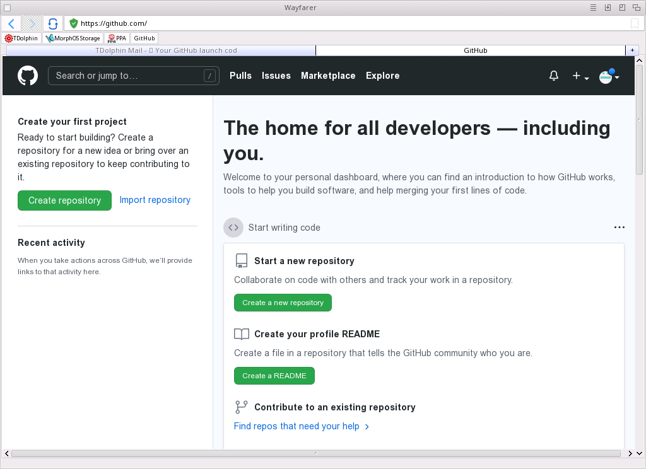The width and height of the screenshot is (646, 469).
Task: Click the Start writing code label
Action: point(285,228)
